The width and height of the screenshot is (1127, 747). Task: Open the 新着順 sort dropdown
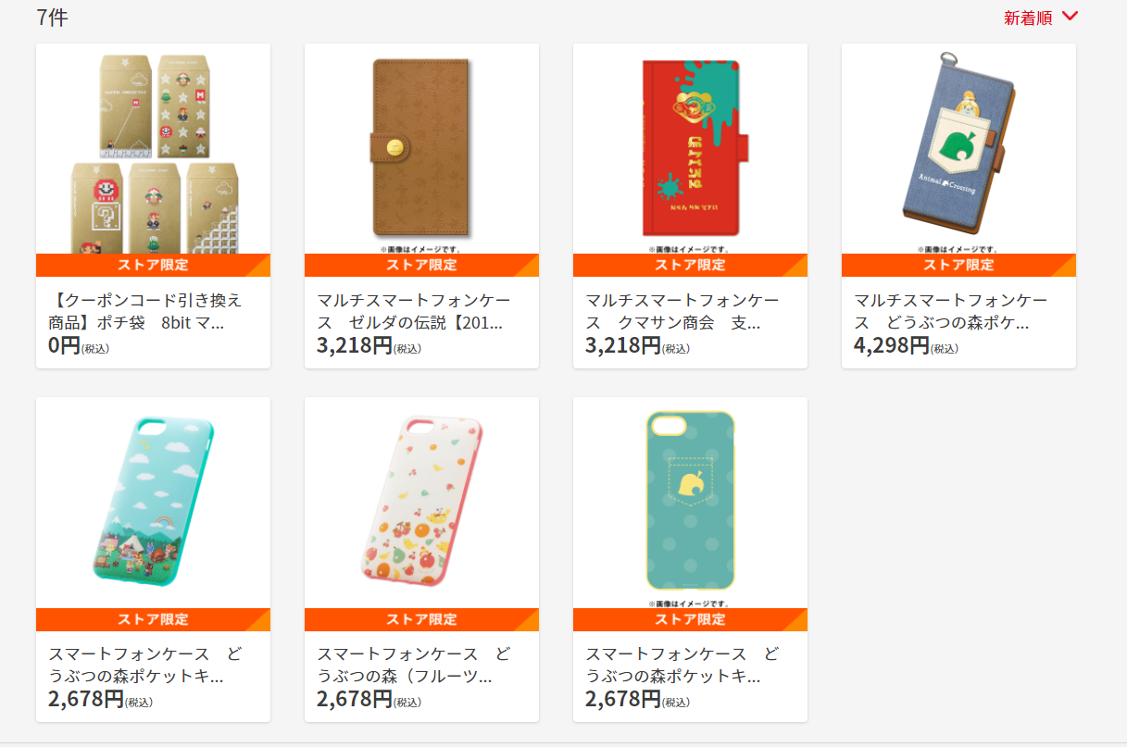click(1041, 18)
